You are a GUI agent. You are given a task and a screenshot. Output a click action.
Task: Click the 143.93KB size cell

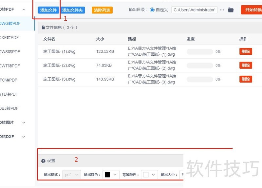click(105, 79)
